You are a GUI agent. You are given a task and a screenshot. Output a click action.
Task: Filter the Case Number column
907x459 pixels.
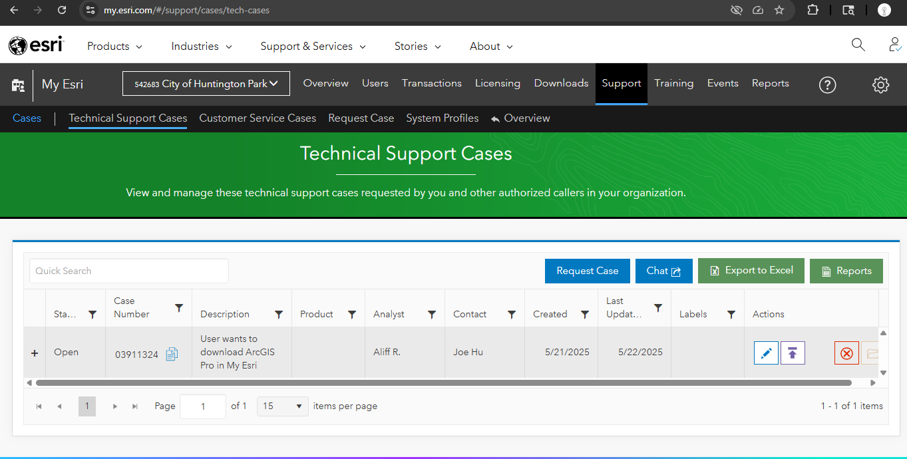(179, 308)
